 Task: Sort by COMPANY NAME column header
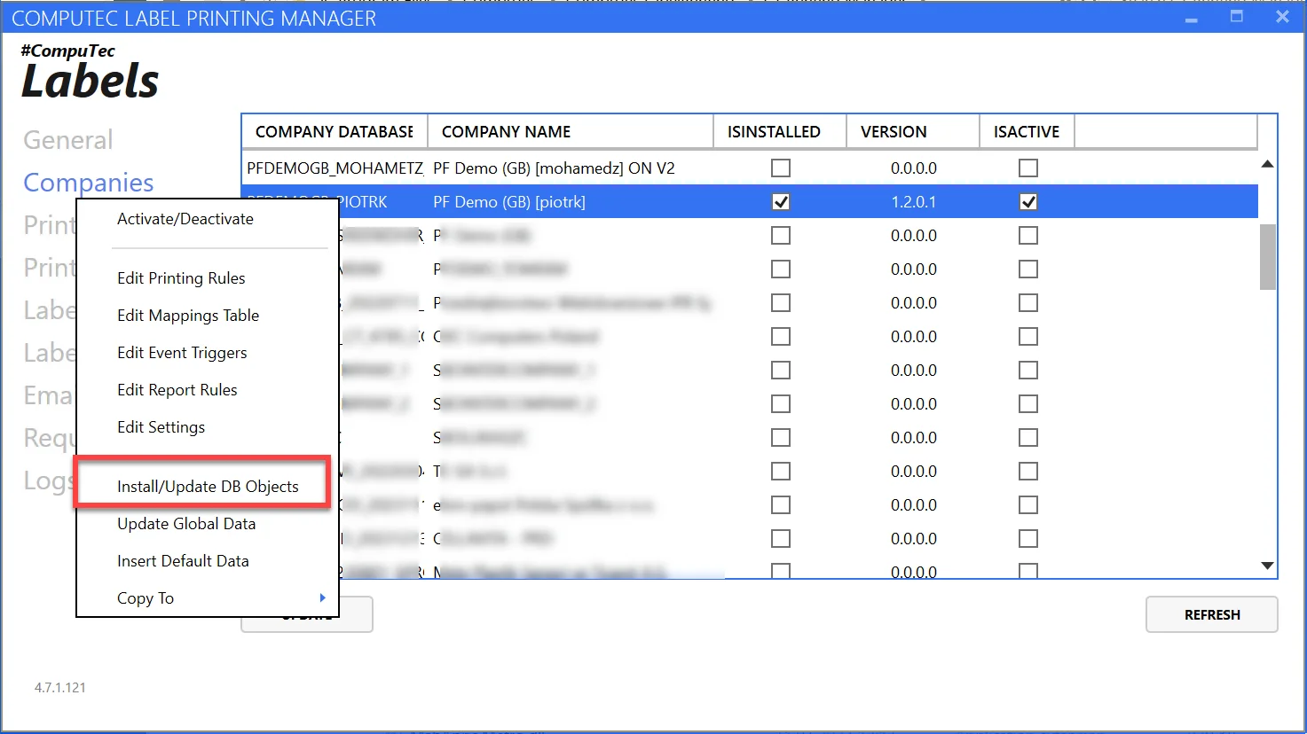point(506,132)
